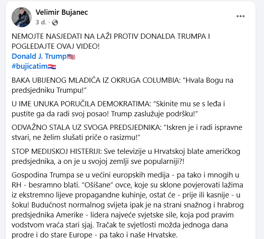Image resolution: width=264 pixels, height=239 pixels.
Task: Click the Croatian flag emoji after hashtag
Action: (x=52, y=67)
